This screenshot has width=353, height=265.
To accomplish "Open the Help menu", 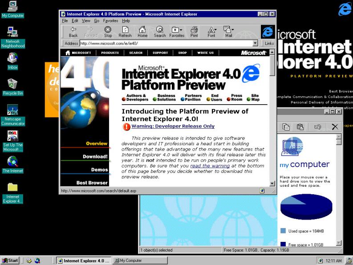I will (126, 21).
